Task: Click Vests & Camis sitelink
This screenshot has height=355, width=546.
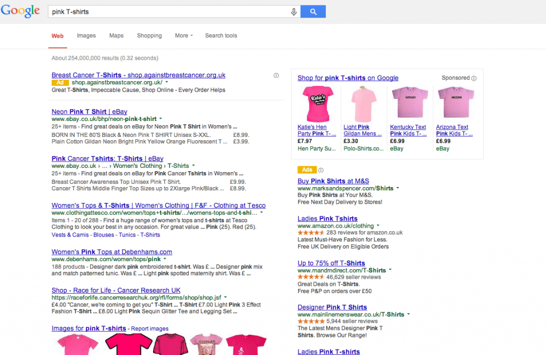Action: (70, 235)
